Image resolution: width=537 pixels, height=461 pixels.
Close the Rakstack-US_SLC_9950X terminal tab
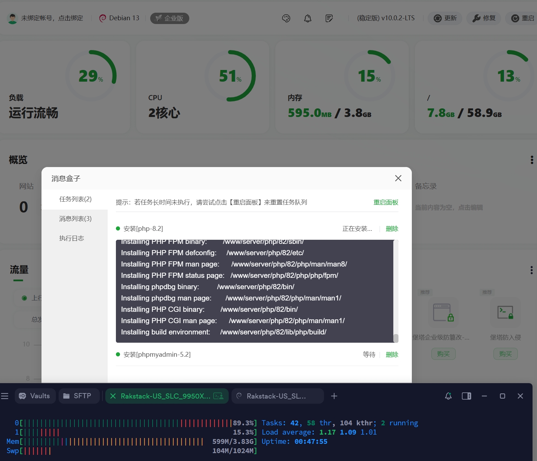point(113,396)
